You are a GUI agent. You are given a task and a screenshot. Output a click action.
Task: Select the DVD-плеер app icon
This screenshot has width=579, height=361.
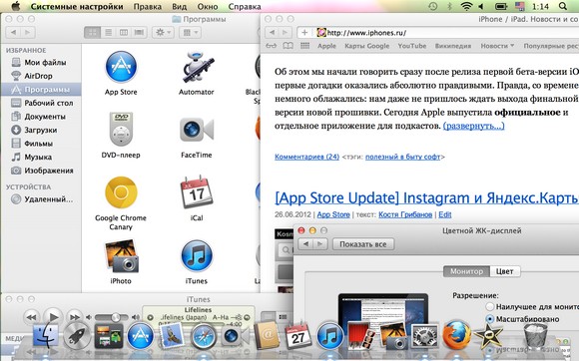pos(121,130)
